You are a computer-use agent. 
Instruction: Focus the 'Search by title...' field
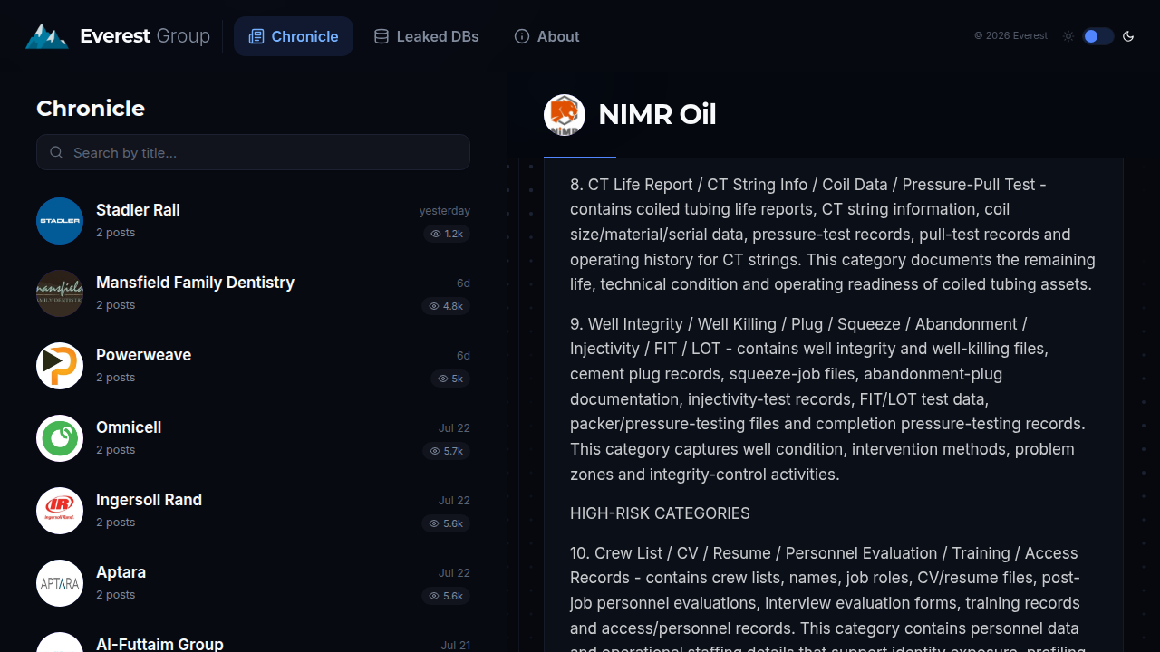tap(253, 152)
